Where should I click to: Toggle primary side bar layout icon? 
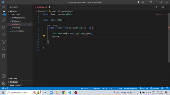pos(139,2)
